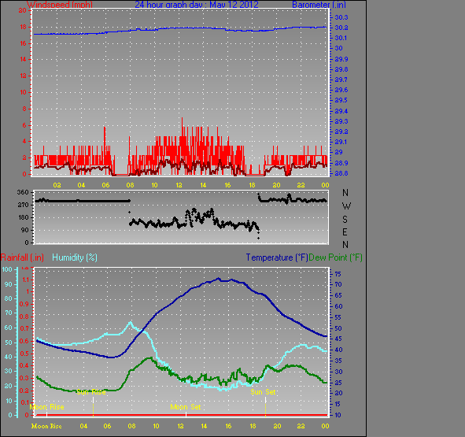Click the 100 value on humidity axis
The width and height of the screenshot is (465, 437).
click(7, 269)
